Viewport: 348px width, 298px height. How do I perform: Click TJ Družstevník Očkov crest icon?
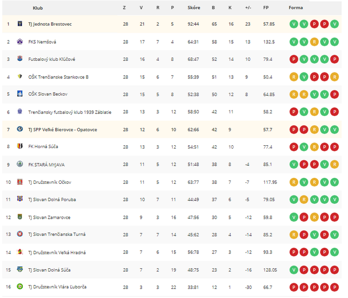coord(20,182)
